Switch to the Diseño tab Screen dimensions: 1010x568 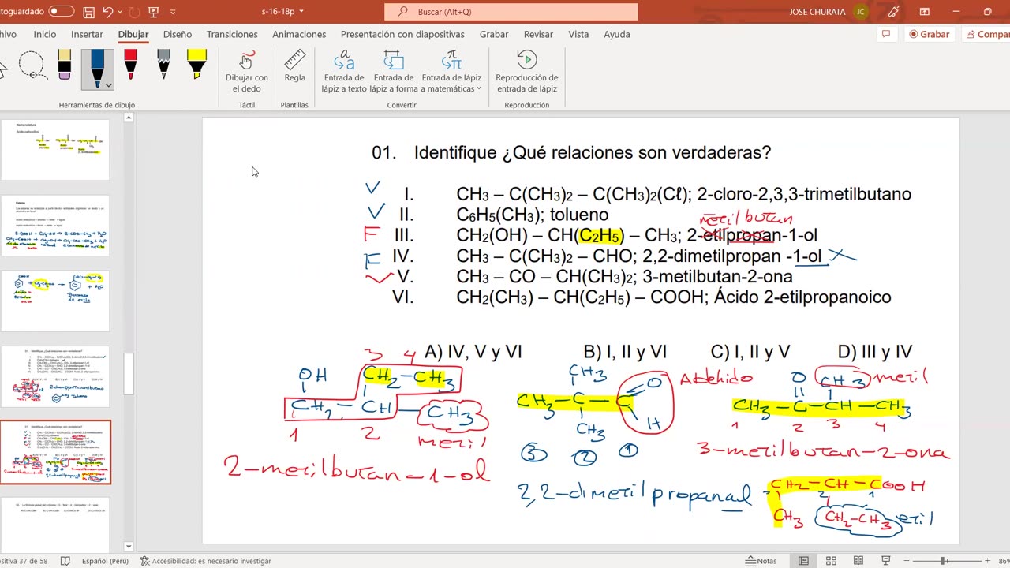[x=178, y=34]
